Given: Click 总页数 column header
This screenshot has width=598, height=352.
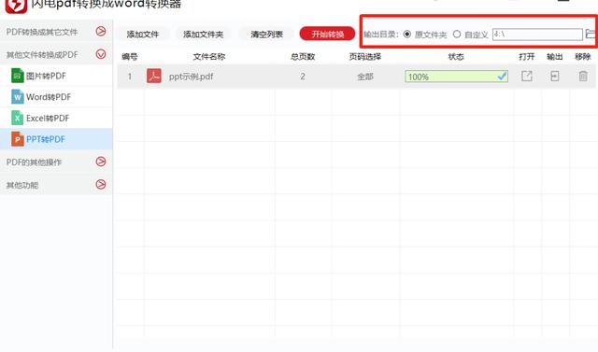Looking at the screenshot, I should tap(303, 57).
